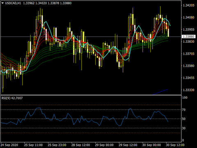The height and width of the screenshot is (148, 197).
Task: Click the 25 Sep 23:00 time label
Action: (57, 145)
